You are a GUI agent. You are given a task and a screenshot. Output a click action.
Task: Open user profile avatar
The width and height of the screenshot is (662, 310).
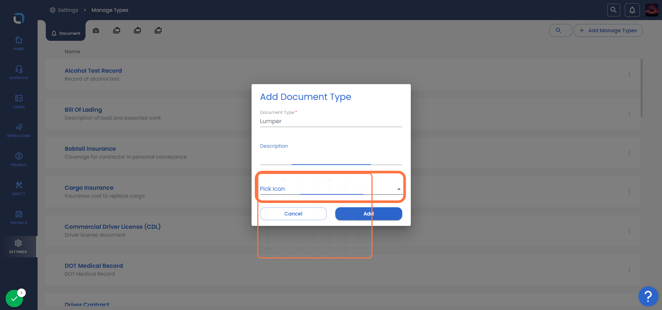tap(652, 10)
